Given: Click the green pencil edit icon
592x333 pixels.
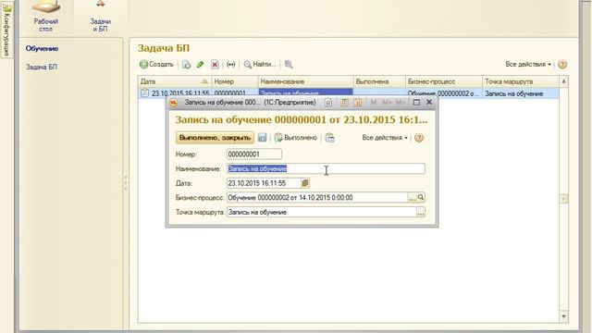Looking at the screenshot, I should [201, 65].
